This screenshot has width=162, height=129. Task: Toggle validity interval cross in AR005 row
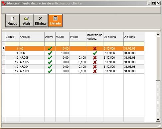tap(95, 62)
